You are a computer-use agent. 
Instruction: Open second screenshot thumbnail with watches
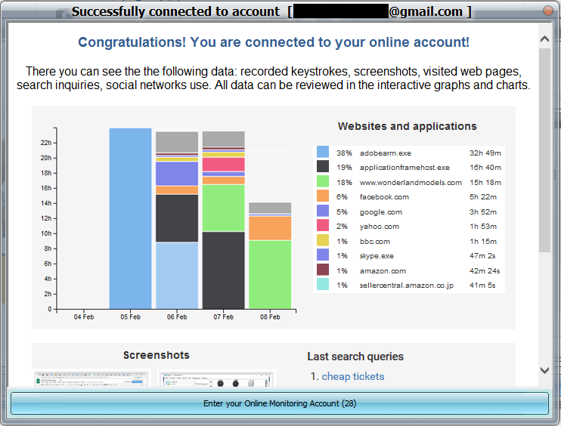coord(217,379)
